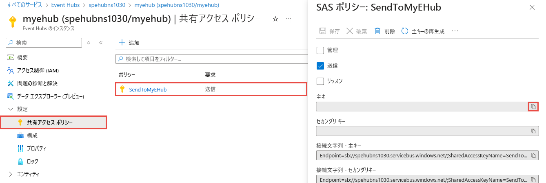
Task: Collapse the 設定 section chevron
Action: pyautogui.click(x=11, y=109)
